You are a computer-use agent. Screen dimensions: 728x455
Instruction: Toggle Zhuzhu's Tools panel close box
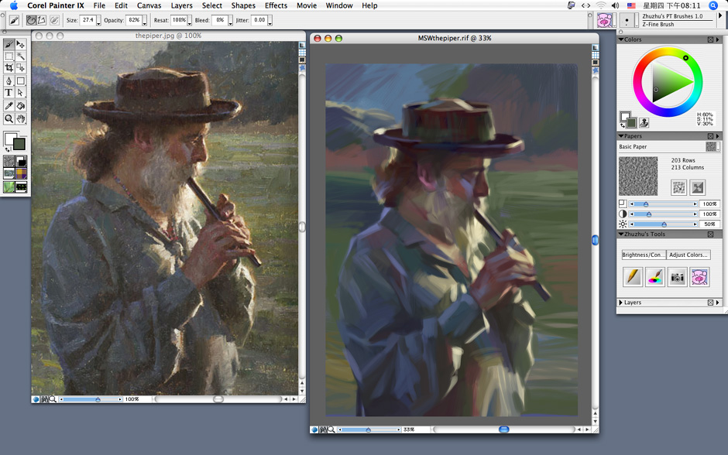pyautogui.click(x=710, y=234)
